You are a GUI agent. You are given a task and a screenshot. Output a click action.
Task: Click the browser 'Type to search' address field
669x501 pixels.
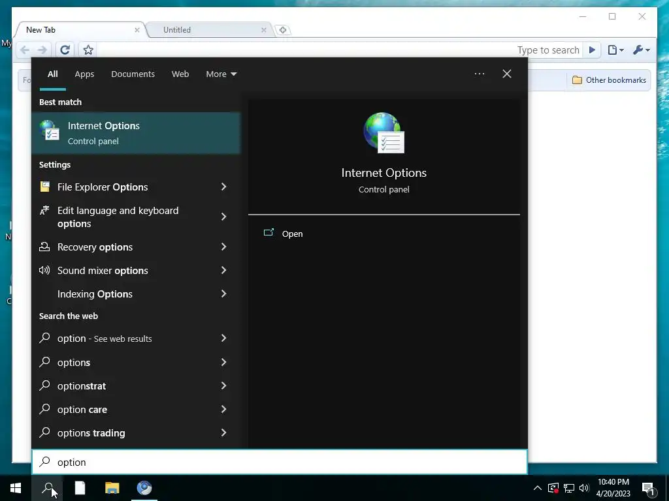pos(340,50)
